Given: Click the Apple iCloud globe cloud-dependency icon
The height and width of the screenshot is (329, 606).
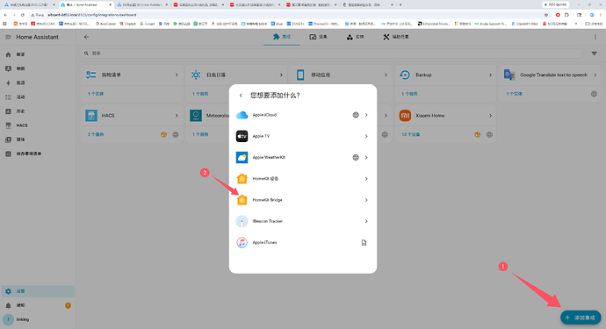Looking at the screenshot, I should coord(356,115).
